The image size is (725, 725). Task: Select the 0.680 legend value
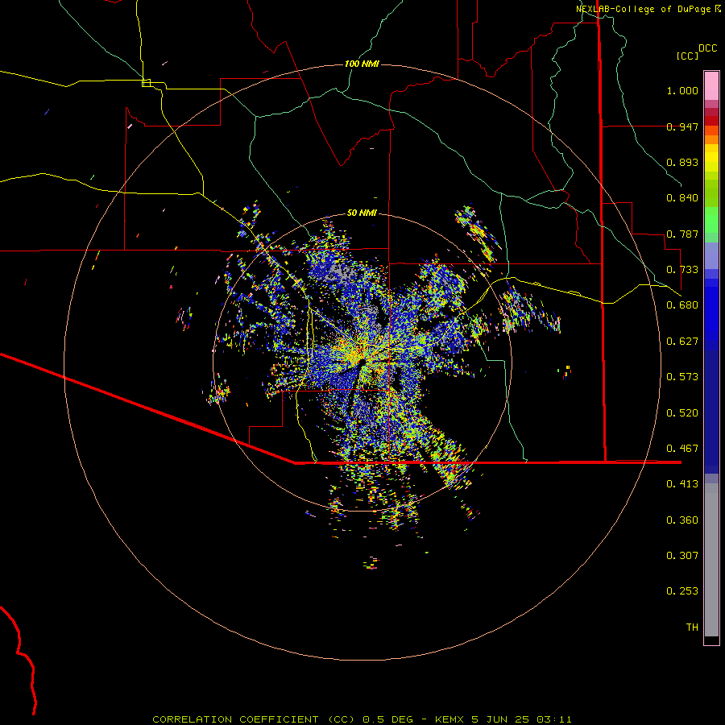(x=682, y=305)
